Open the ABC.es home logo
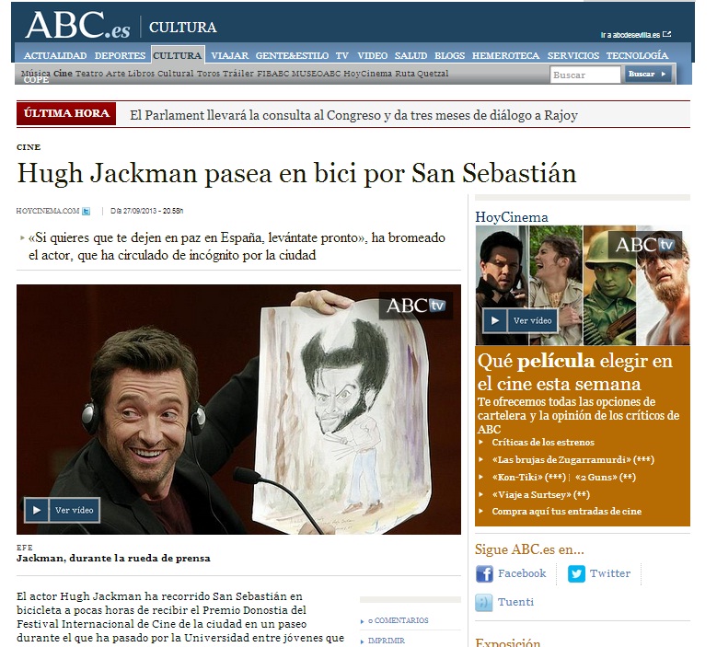Image resolution: width=717 pixels, height=647 pixels. pyautogui.click(x=77, y=25)
